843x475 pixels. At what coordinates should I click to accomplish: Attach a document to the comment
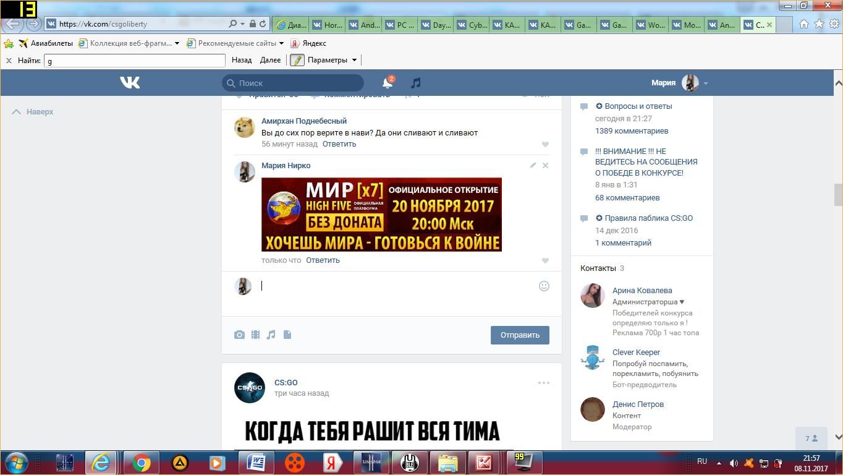point(287,335)
